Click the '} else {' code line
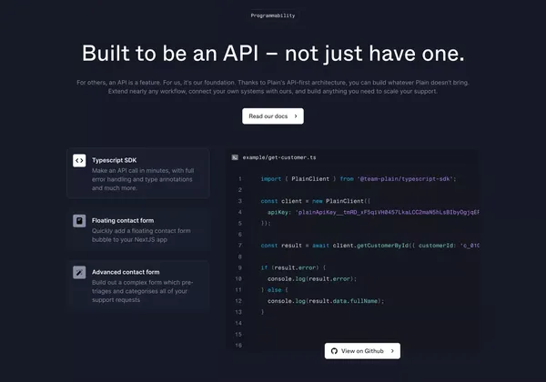Screen dimensions: 546x382 pyautogui.click(x=275, y=290)
